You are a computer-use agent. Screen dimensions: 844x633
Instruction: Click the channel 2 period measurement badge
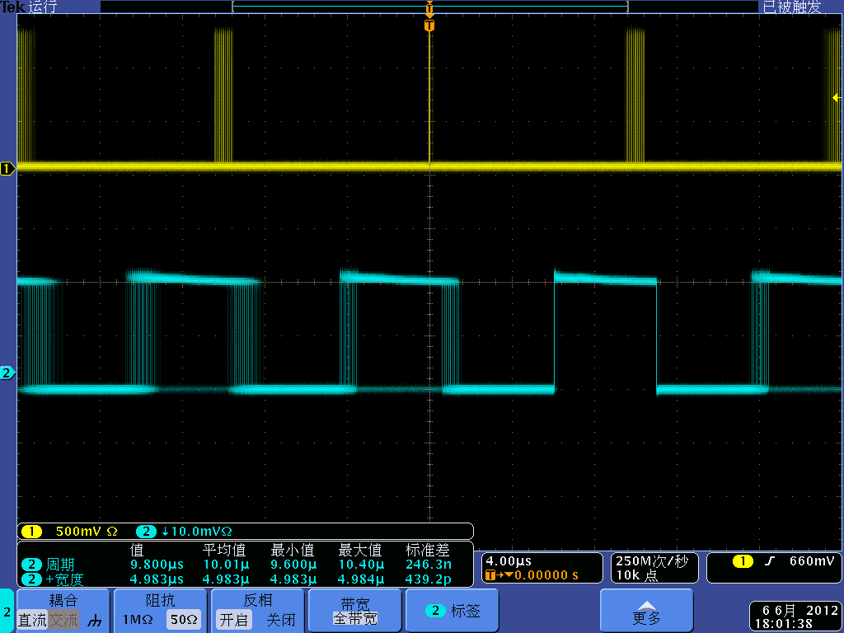pyautogui.click(x=31, y=565)
